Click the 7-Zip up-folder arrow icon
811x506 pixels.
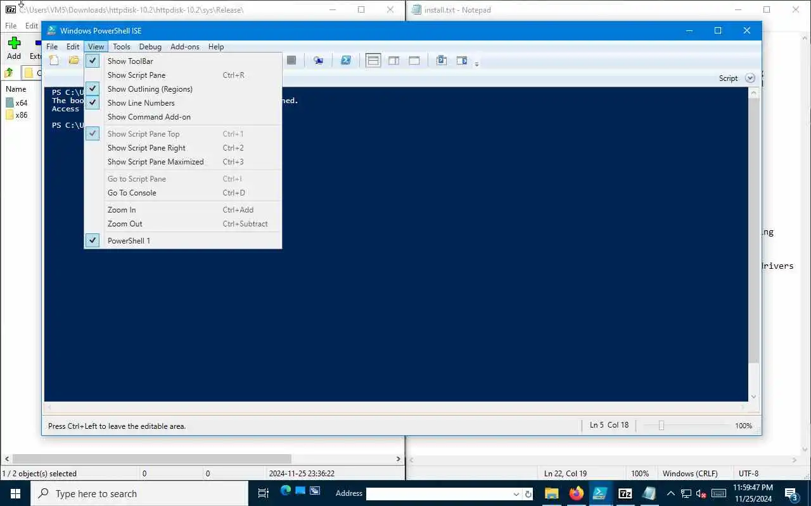[9, 73]
